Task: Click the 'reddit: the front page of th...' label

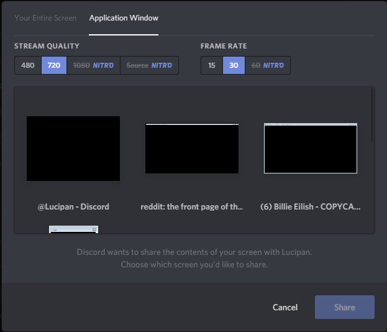Action: click(192, 206)
